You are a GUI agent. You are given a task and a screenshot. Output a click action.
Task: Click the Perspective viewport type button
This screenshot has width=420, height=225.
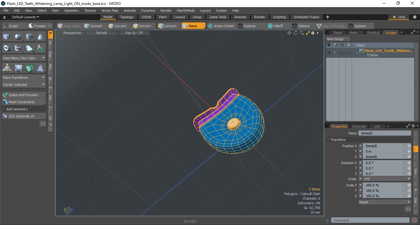(x=73, y=33)
